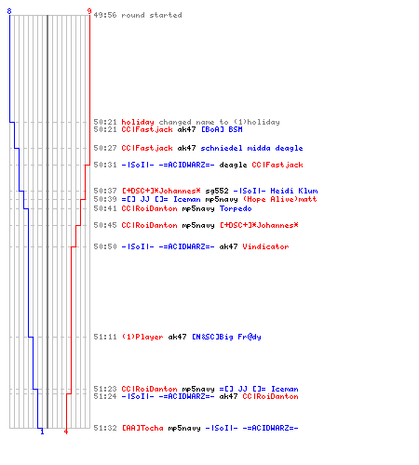The image size is (419, 465).
Task: Select the 50:31 deagle kill timestamp
Action: pos(105,165)
